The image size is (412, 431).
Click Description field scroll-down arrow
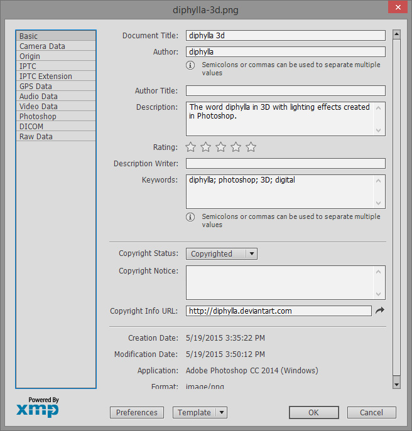pos(379,130)
